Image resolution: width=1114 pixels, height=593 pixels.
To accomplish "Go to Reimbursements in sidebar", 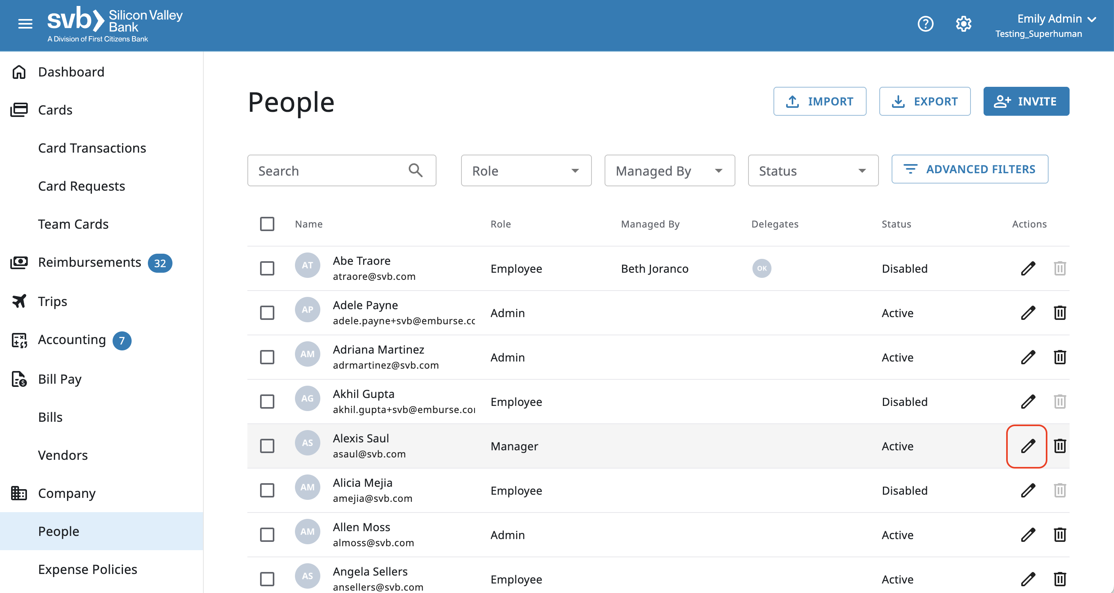I will (89, 262).
